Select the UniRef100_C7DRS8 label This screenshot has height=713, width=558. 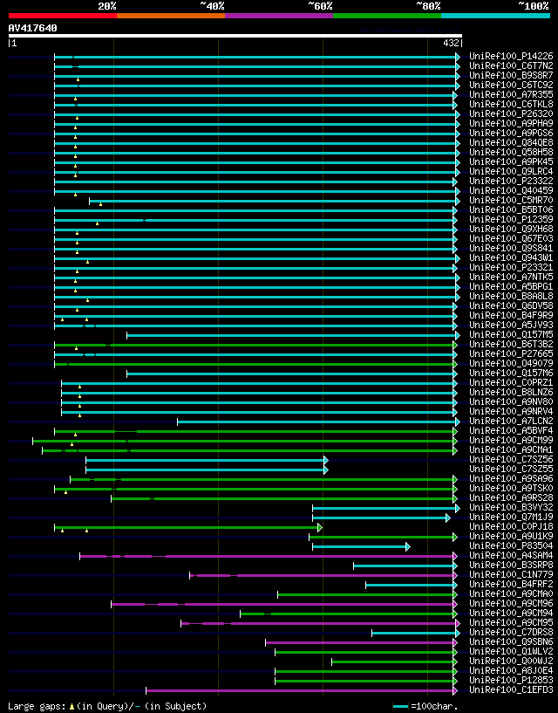pos(511,632)
